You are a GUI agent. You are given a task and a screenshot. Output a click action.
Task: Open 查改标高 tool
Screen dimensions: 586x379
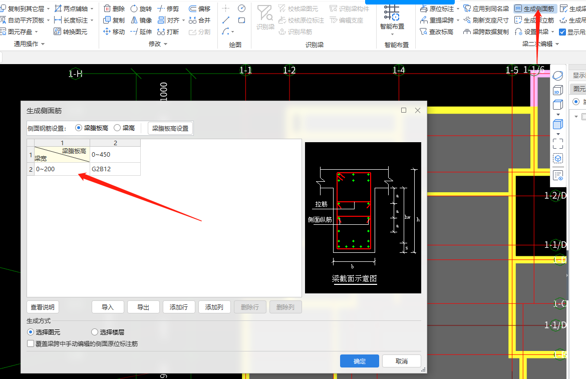coord(437,32)
